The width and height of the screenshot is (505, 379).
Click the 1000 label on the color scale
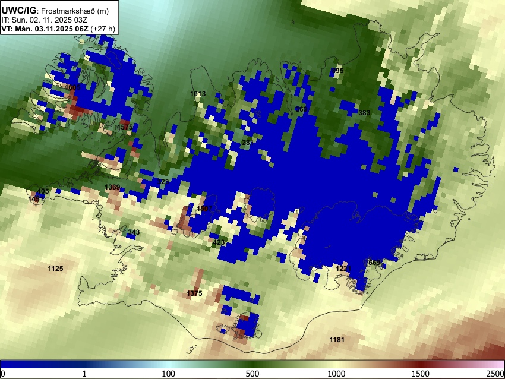[336, 374]
